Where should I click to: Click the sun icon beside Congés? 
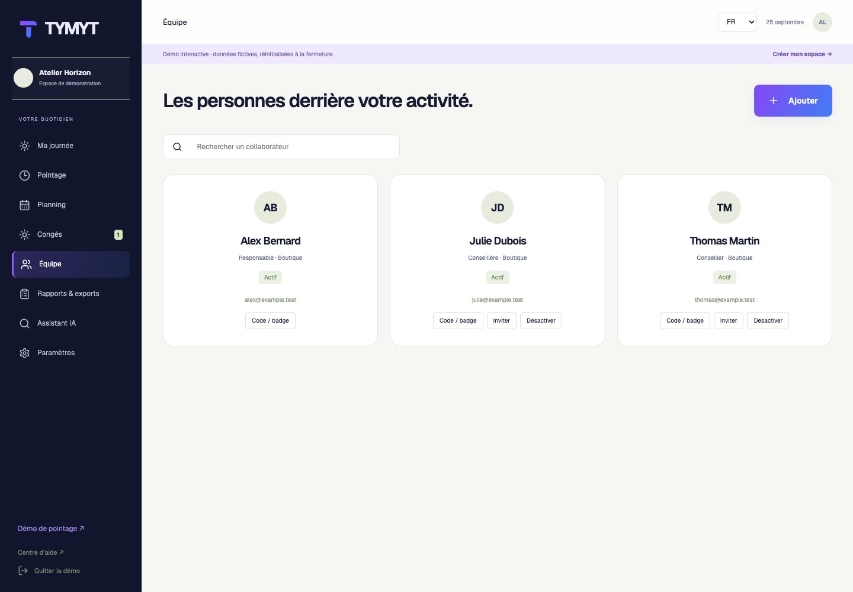click(24, 234)
